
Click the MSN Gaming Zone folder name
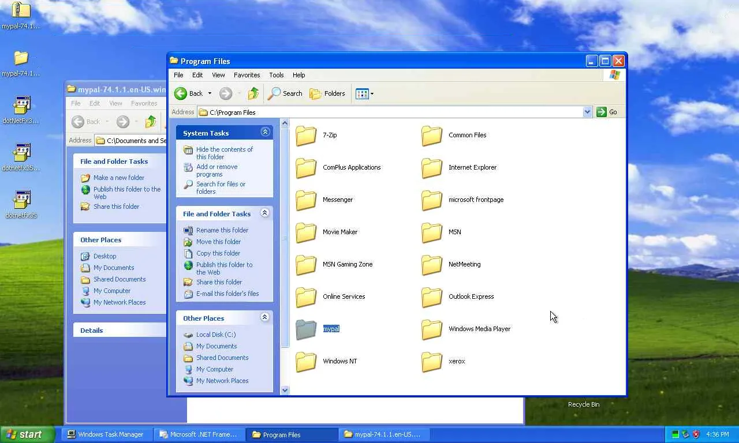pos(348,264)
